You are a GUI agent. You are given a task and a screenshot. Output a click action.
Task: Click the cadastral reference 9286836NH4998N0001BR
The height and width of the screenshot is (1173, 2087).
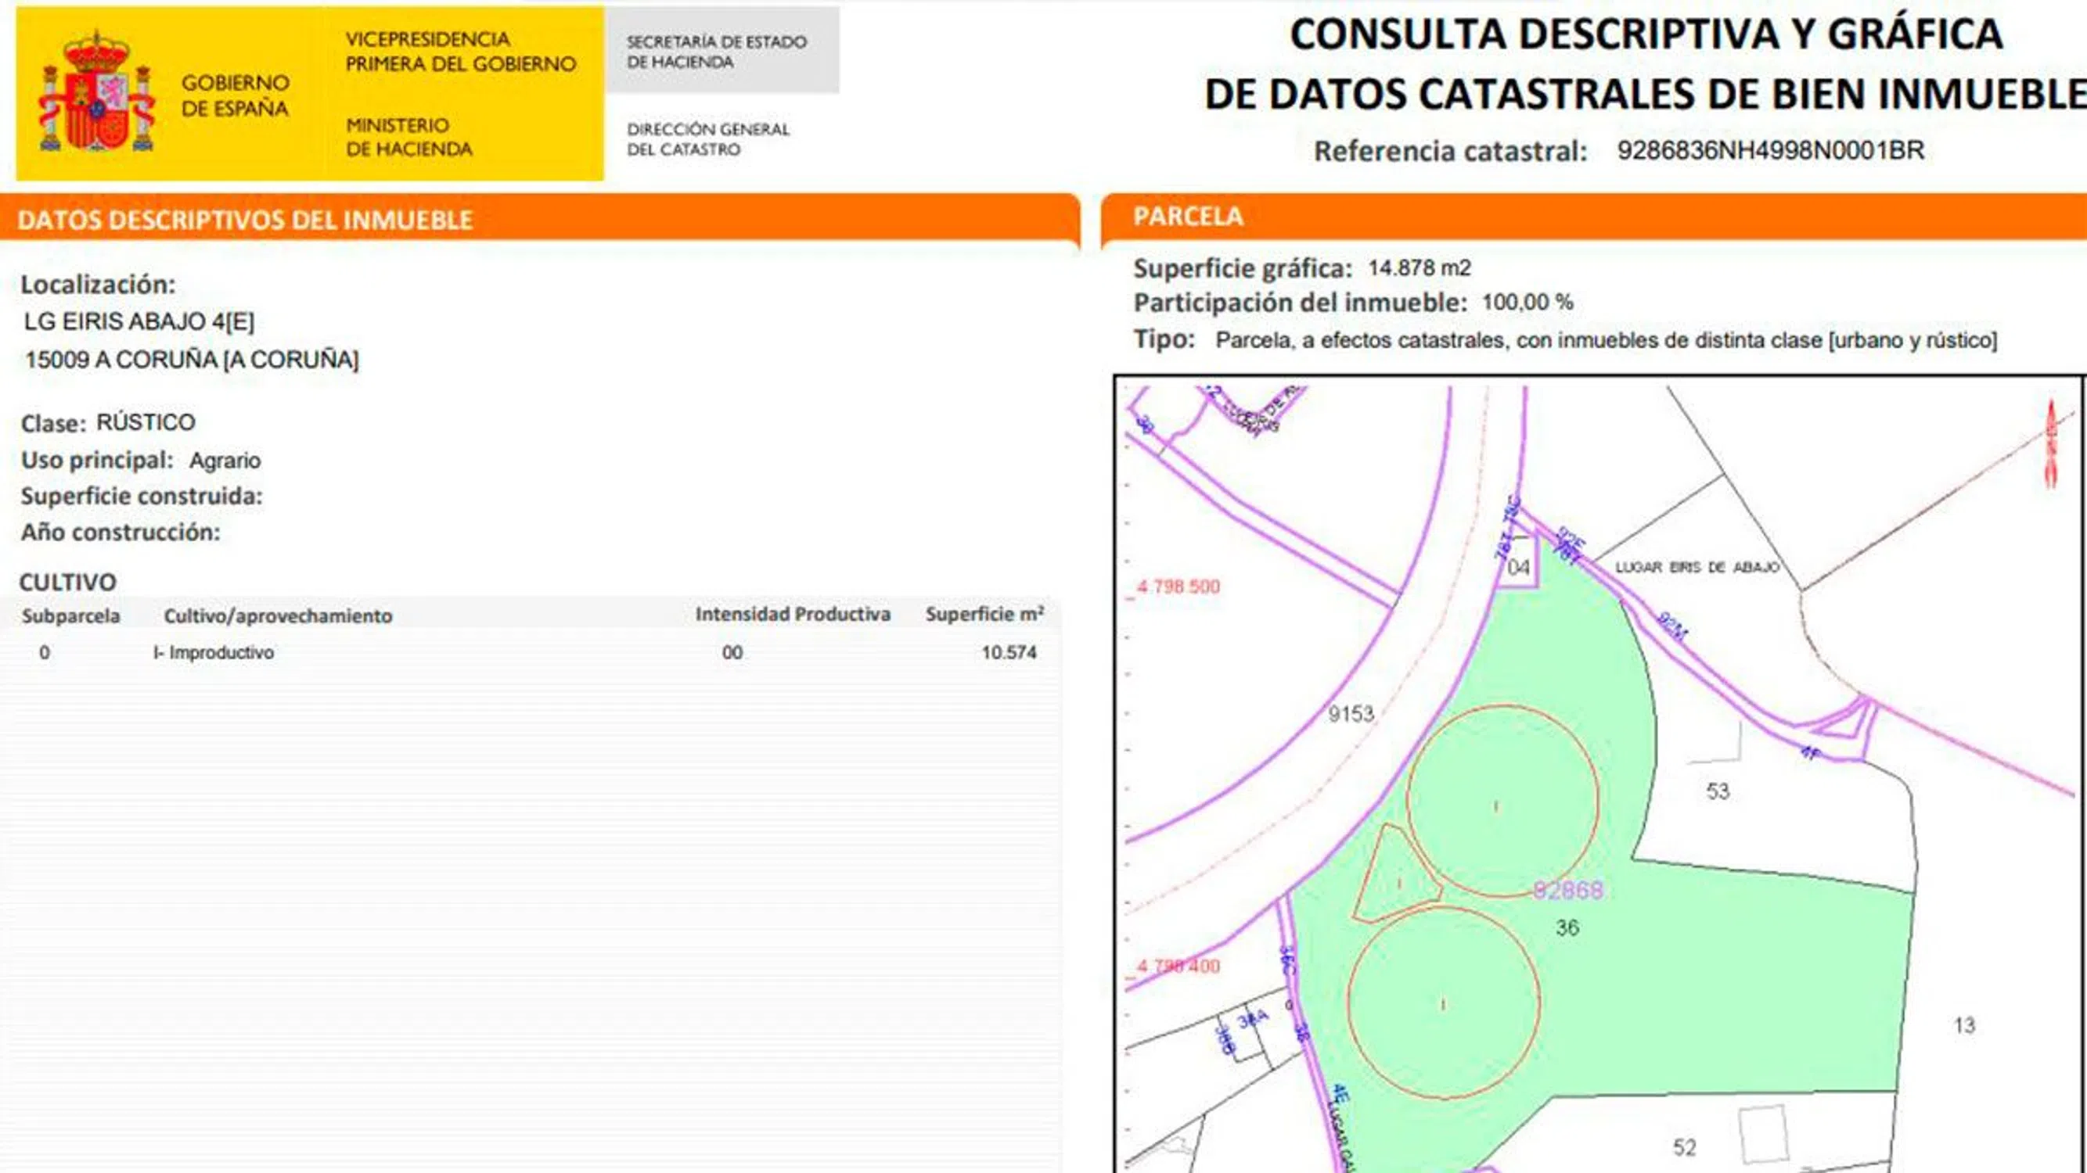1770,151
